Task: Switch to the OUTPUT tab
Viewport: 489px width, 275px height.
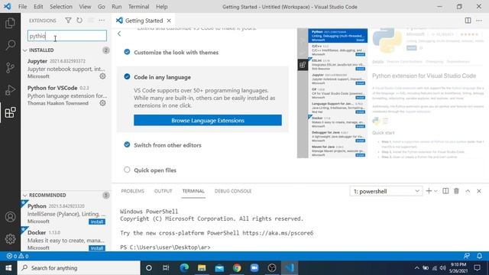Action: pyautogui.click(x=163, y=191)
